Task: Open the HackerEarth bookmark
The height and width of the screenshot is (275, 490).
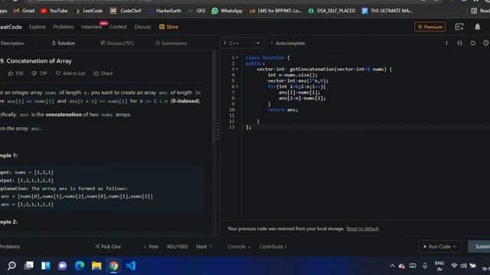Action: (165, 11)
